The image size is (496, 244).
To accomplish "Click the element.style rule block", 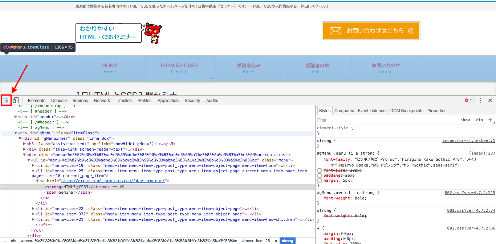I will pyautogui.click(x=406, y=131).
